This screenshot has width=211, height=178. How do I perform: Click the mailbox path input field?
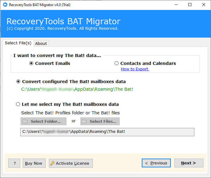click(107, 132)
